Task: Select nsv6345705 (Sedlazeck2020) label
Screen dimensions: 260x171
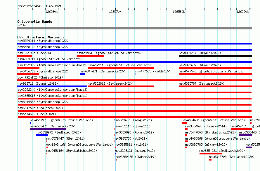Action: click(232, 157)
